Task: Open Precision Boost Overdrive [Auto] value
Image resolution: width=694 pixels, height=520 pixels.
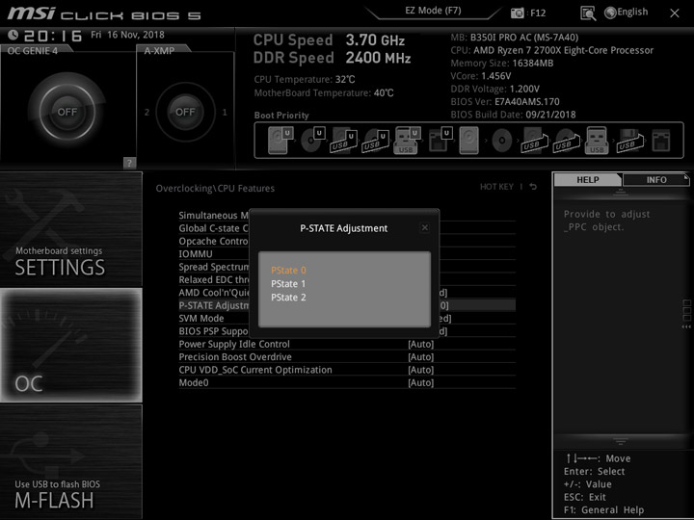Action: pos(420,357)
